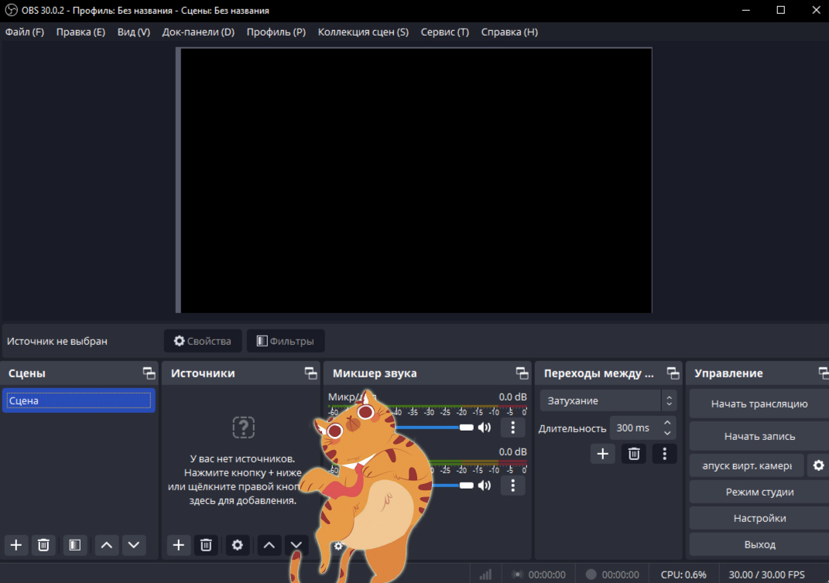
Task: Open virtual camera settings gear icon
Action: pyautogui.click(x=818, y=465)
